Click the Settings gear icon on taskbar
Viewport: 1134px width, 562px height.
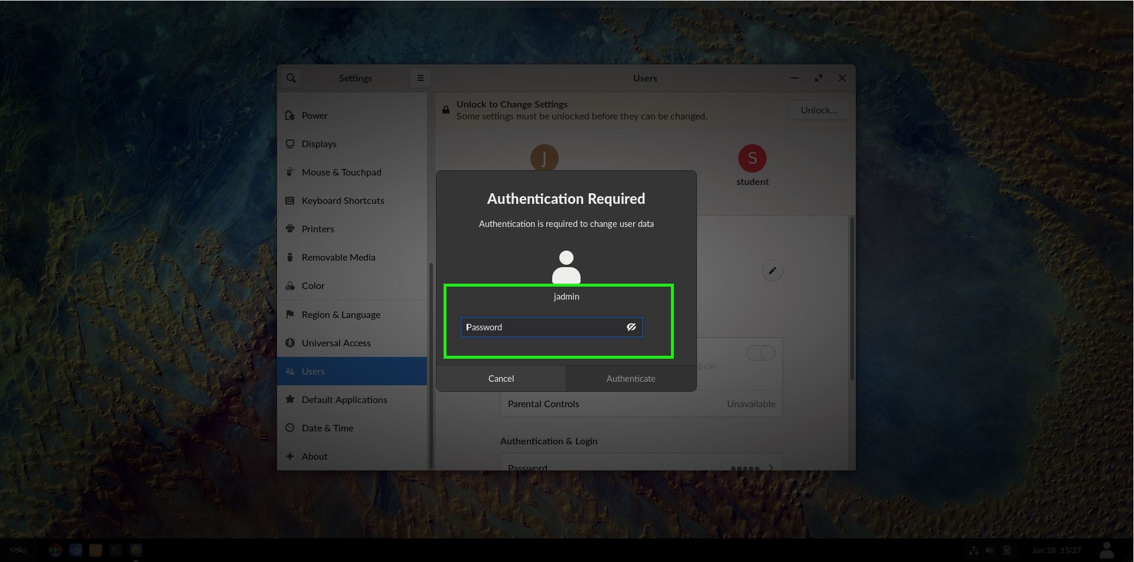(x=136, y=550)
